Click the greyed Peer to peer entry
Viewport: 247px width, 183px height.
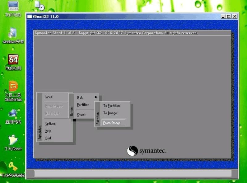(x=54, y=106)
